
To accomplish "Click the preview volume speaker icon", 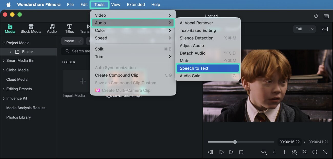I will [315, 152].
